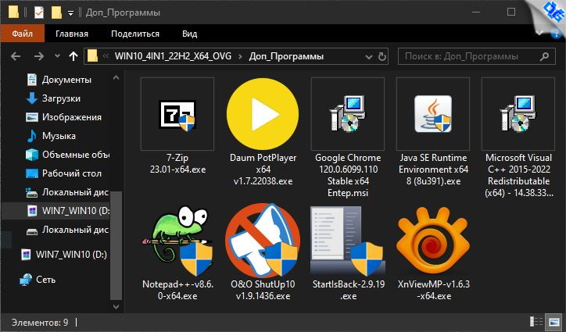Viewport: 566px width, 332px height.
Task: Go back to previous folder
Action: tap(16, 56)
